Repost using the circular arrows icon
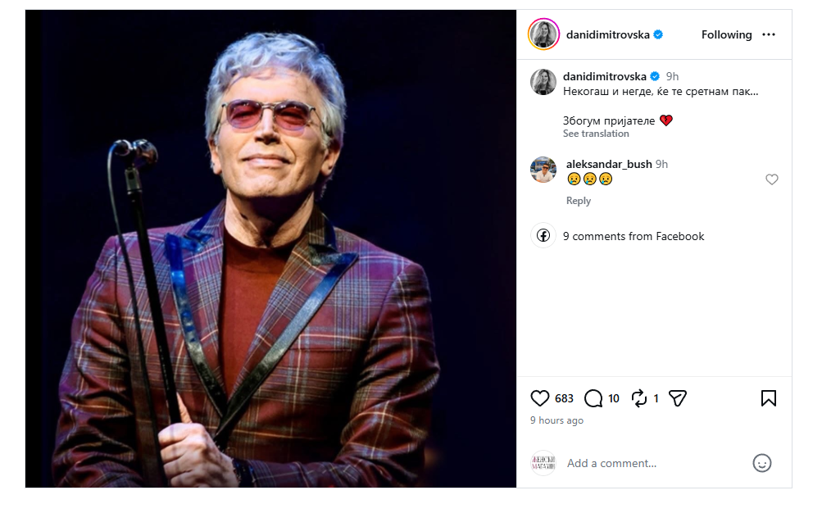 pos(639,399)
